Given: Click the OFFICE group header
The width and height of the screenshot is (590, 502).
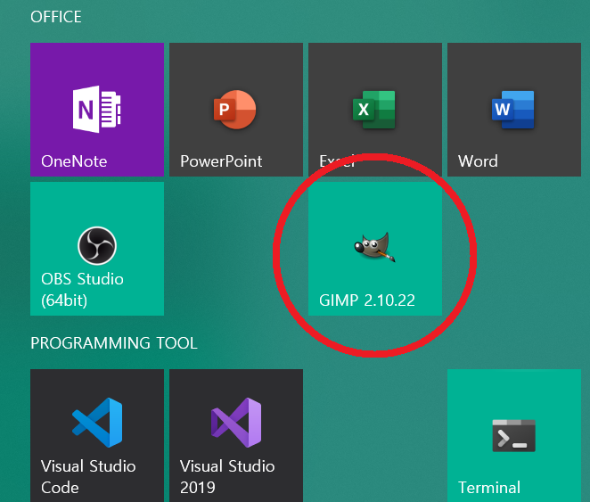Looking at the screenshot, I should coord(55,17).
